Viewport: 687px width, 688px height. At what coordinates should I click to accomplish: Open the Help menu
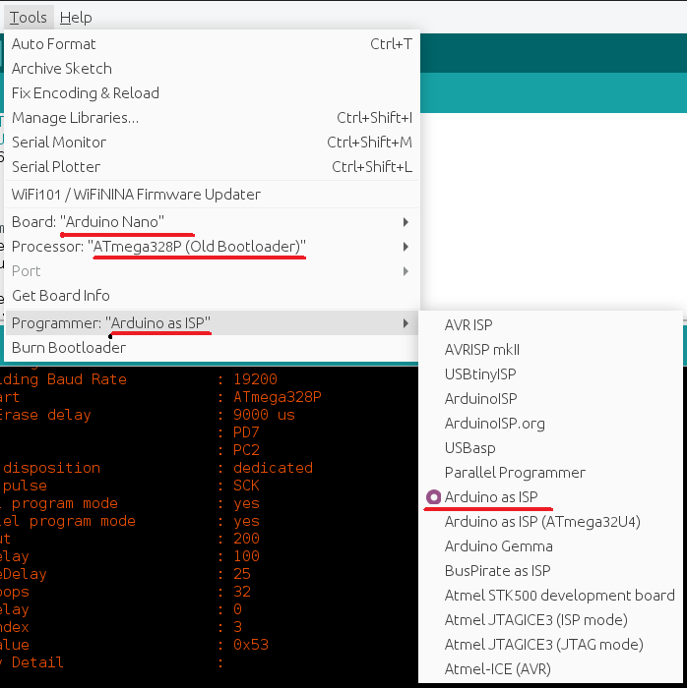tap(76, 17)
